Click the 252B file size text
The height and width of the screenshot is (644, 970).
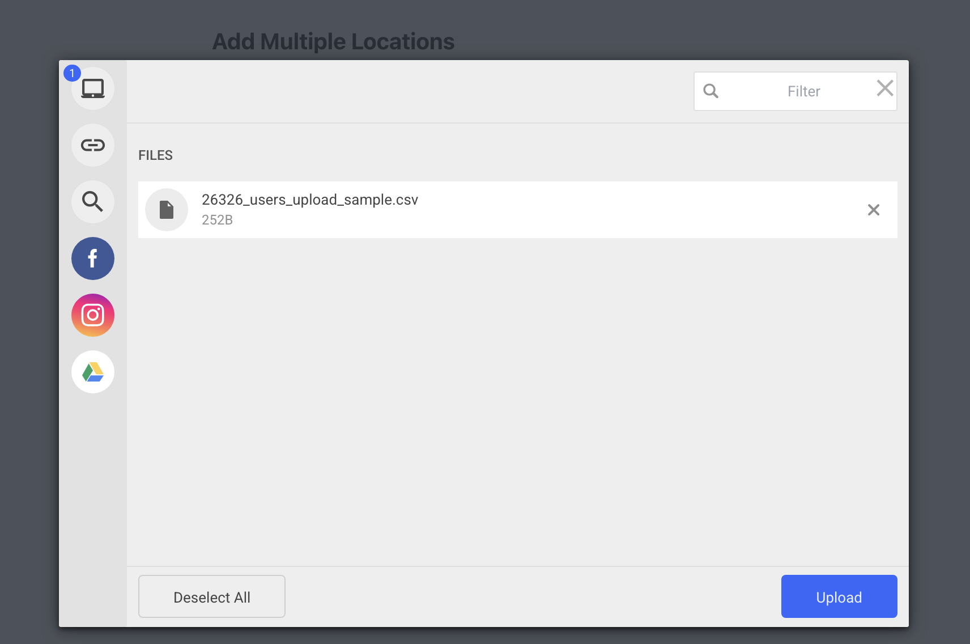[x=217, y=220]
